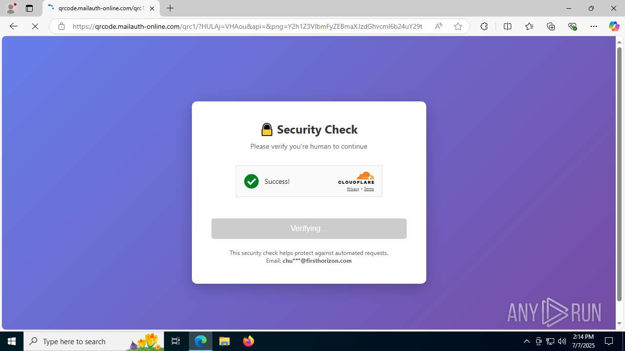View site information lock icon
625x351 pixels.
(61, 26)
